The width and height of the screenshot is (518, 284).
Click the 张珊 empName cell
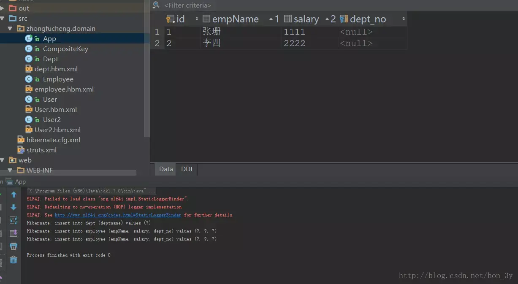pos(241,32)
